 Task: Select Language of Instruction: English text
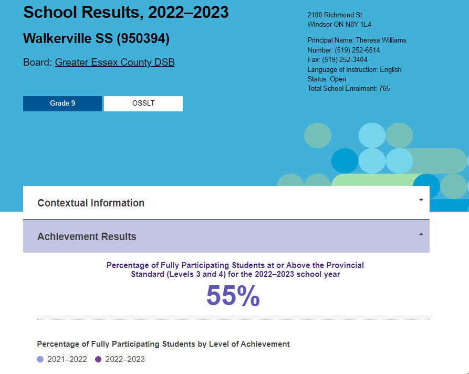coord(355,69)
